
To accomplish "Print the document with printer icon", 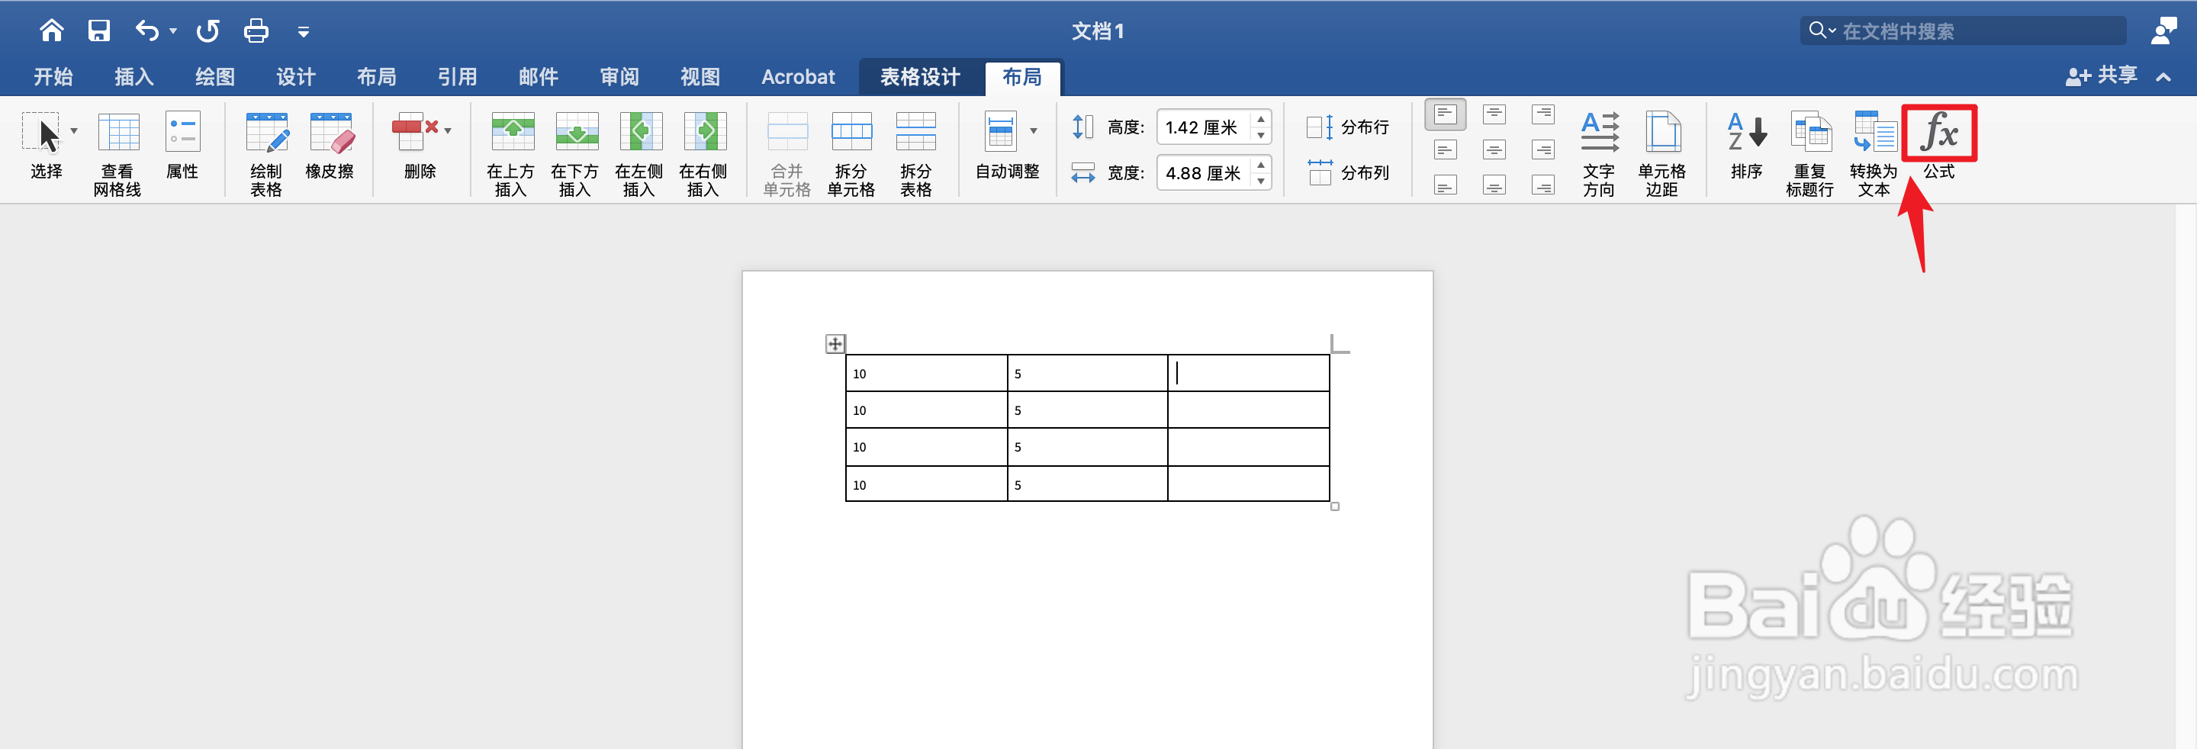I will 256,31.
